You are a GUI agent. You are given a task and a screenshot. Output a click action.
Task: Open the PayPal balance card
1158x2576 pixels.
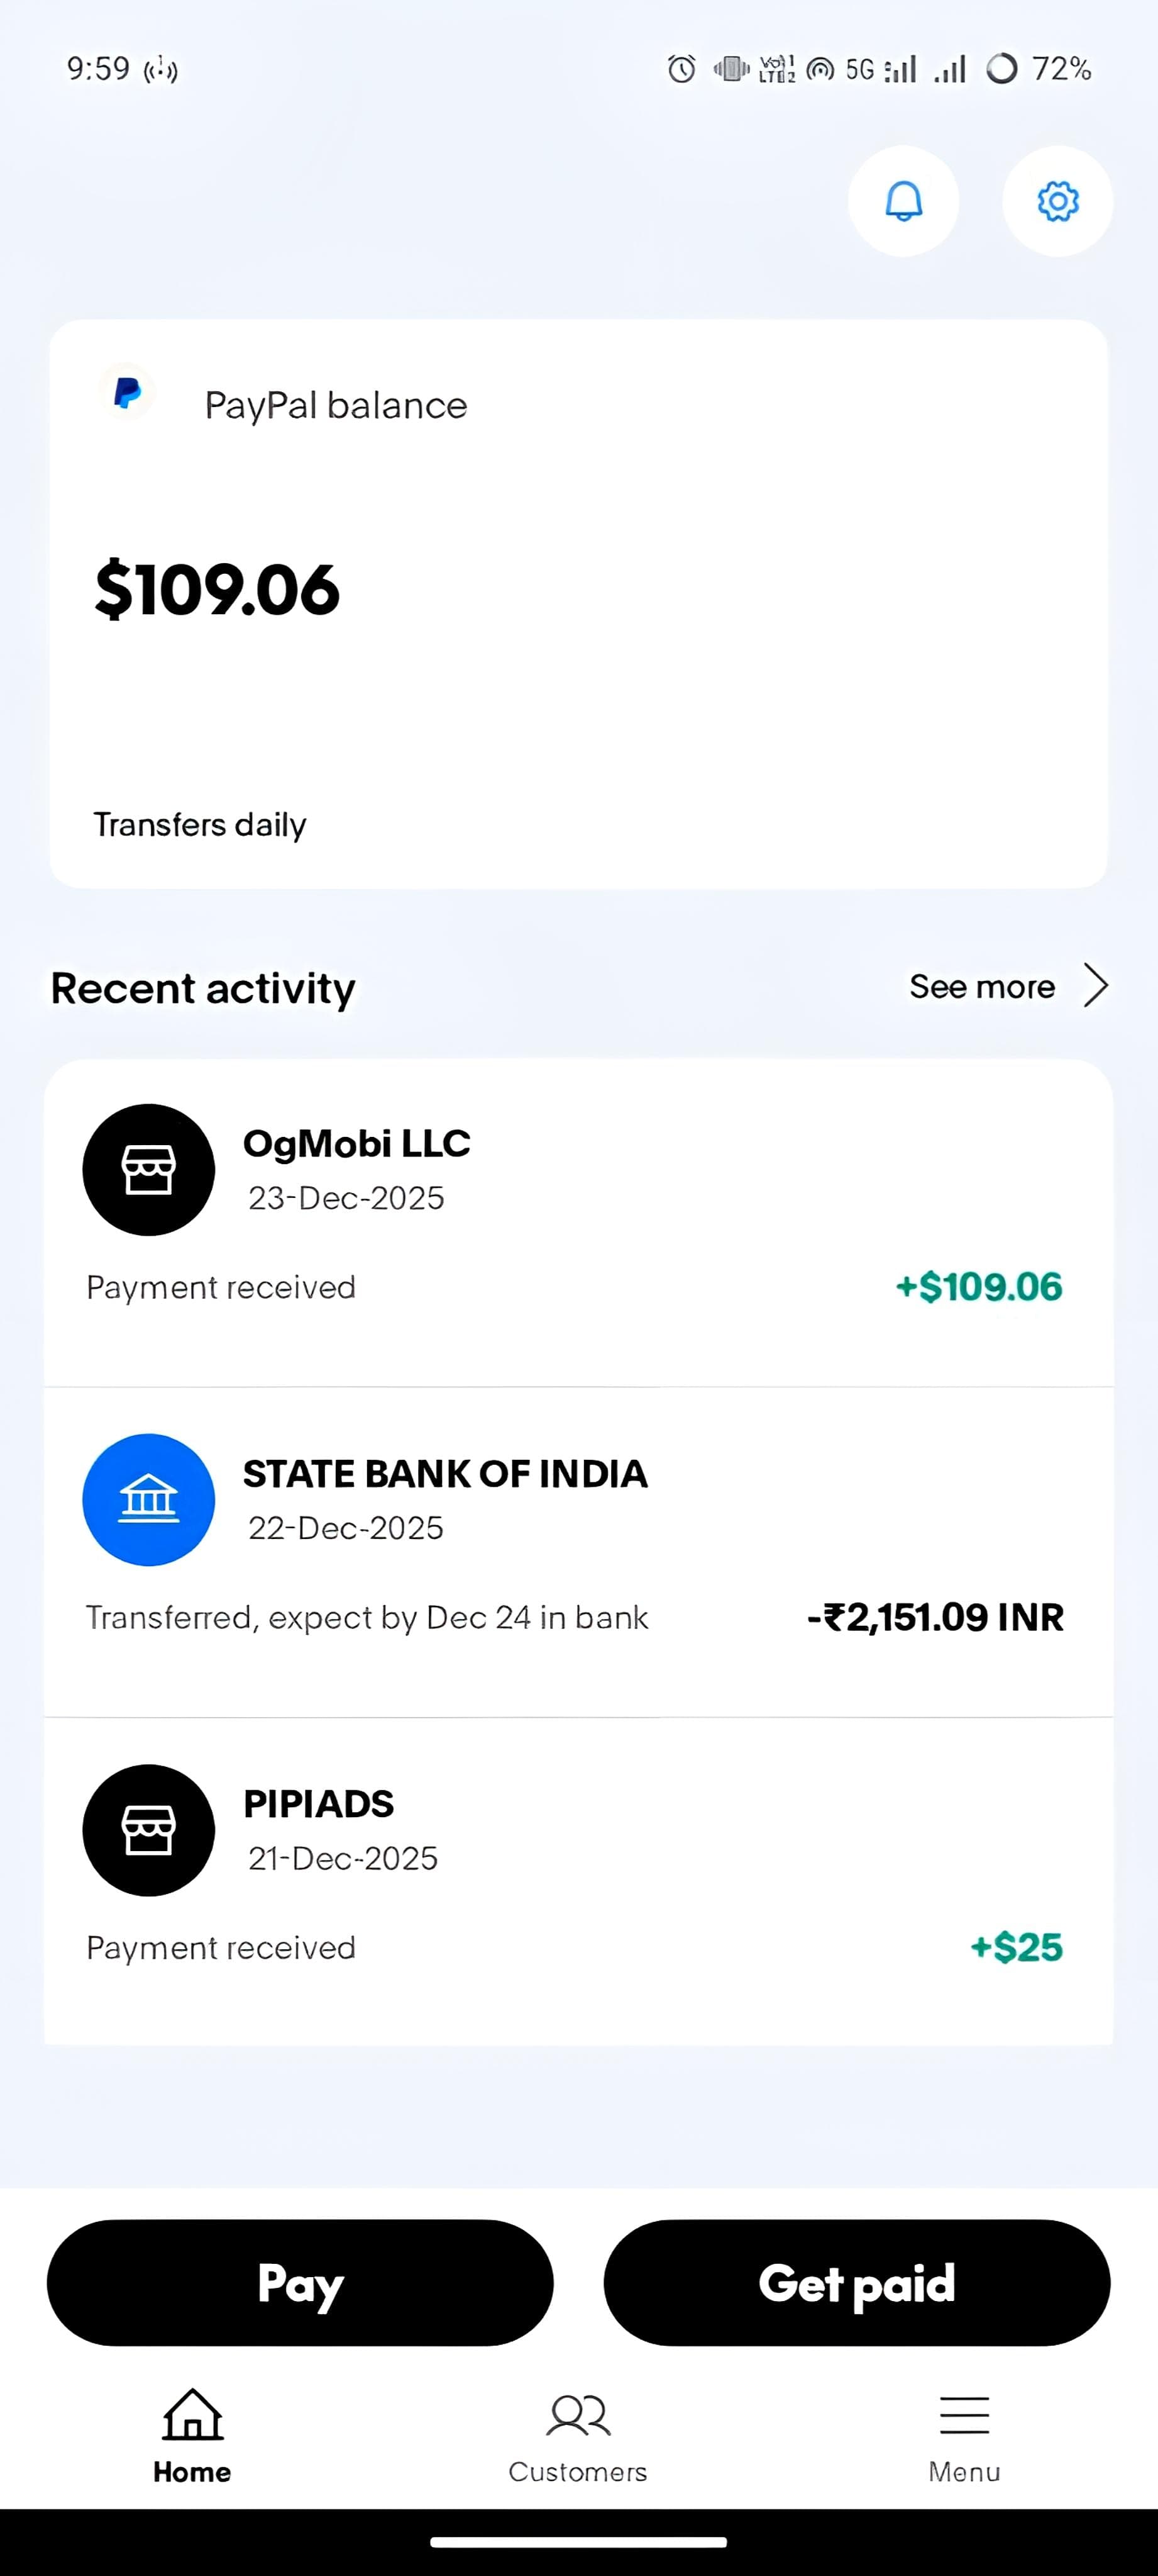tap(578, 604)
